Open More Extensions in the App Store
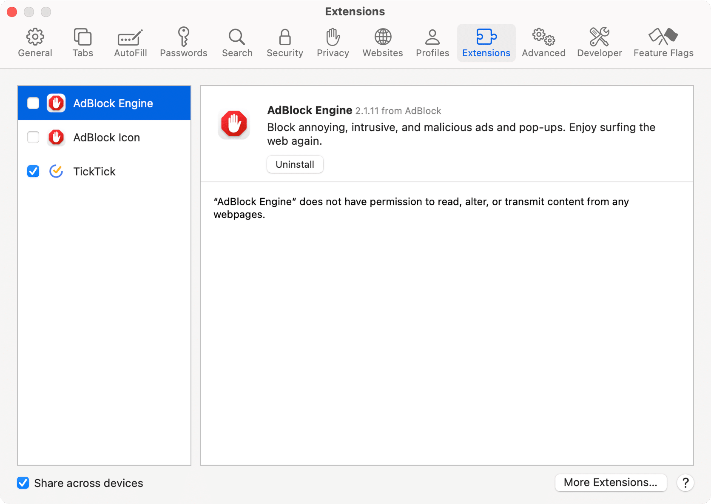711x504 pixels. [x=611, y=482]
